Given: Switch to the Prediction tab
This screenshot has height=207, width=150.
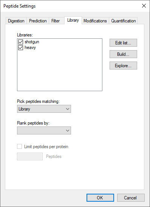Looking at the screenshot, I should pyautogui.click(x=38, y=21).
